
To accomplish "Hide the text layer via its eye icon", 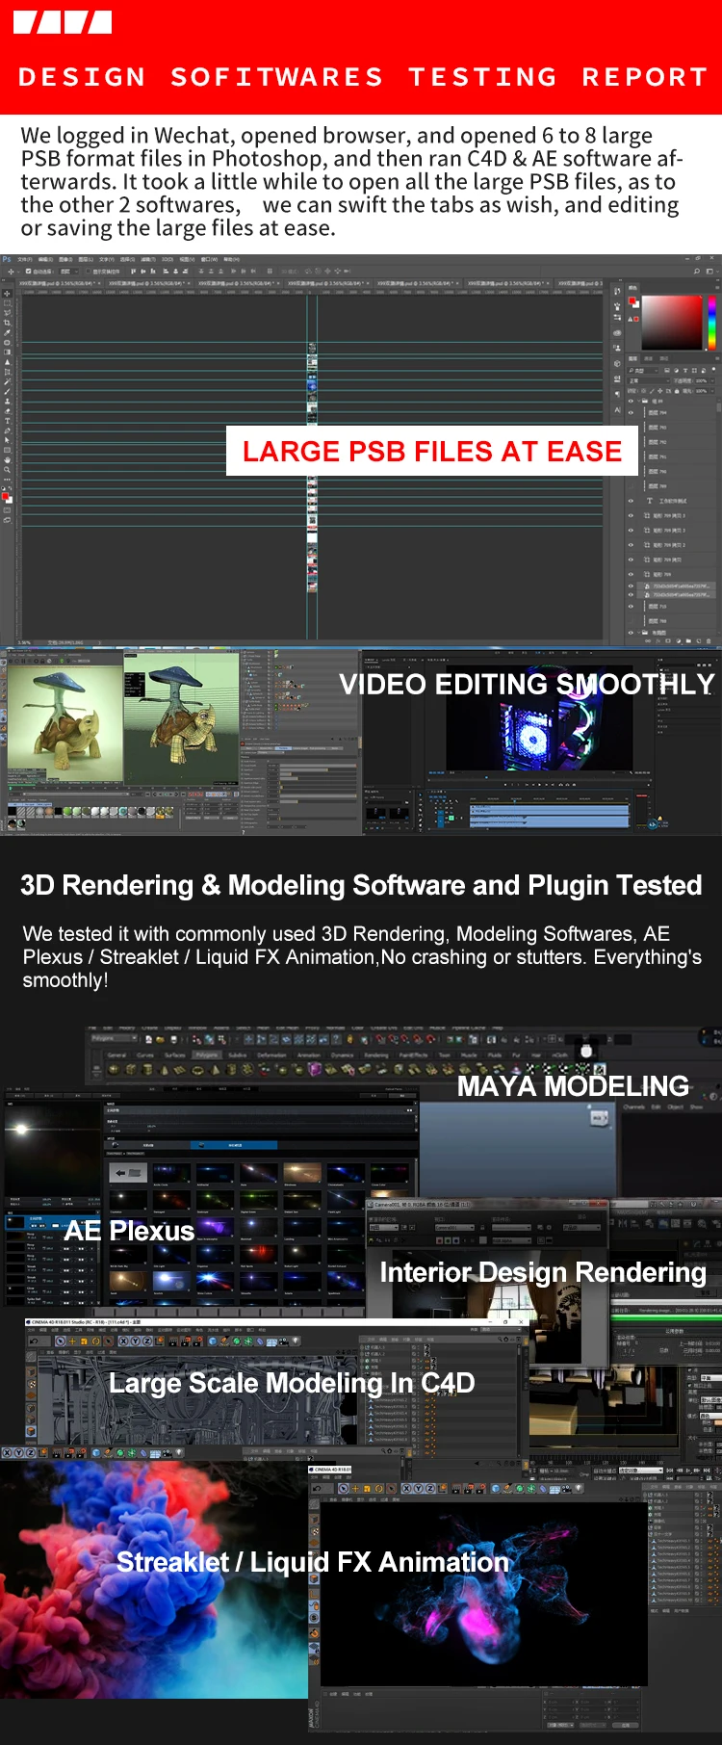I will [x=631, y=501].
